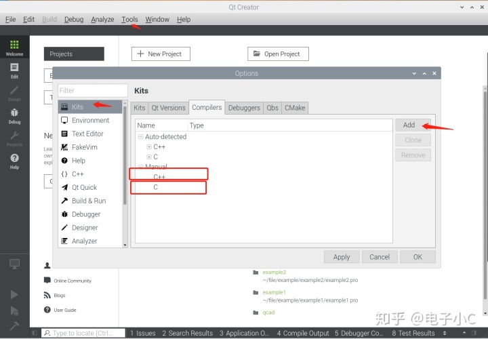The width and height of the screenshot is (488, 339).
Task: Click the kit selector monitor icon
Action: [14, 264]
